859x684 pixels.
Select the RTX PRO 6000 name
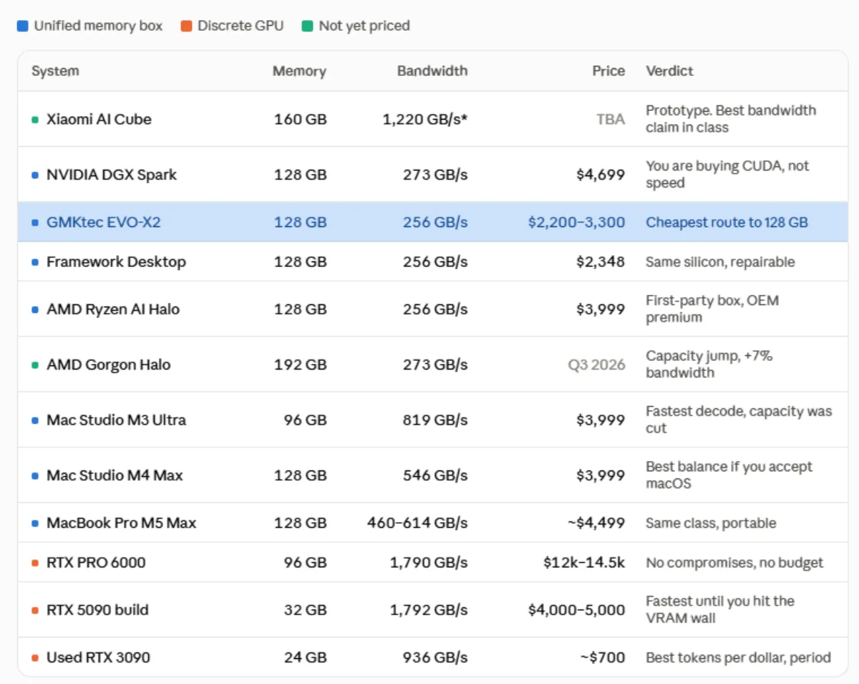(x=96, y=563)
